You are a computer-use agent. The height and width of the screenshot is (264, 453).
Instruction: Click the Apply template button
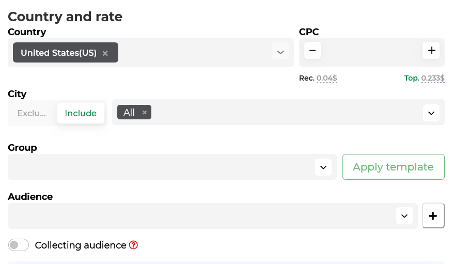[x=393, y=167]
